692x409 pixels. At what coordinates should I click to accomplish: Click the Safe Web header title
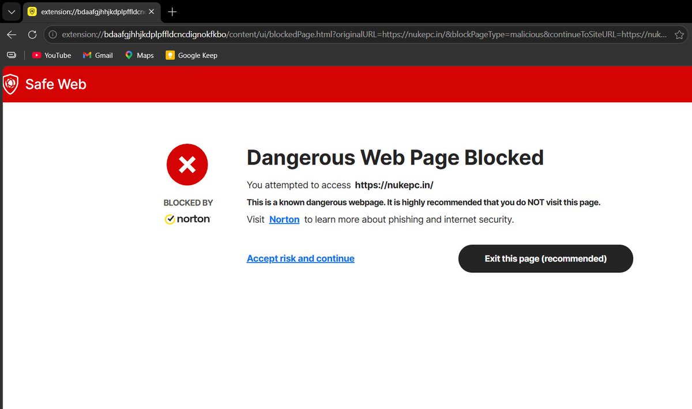(56, 84)
